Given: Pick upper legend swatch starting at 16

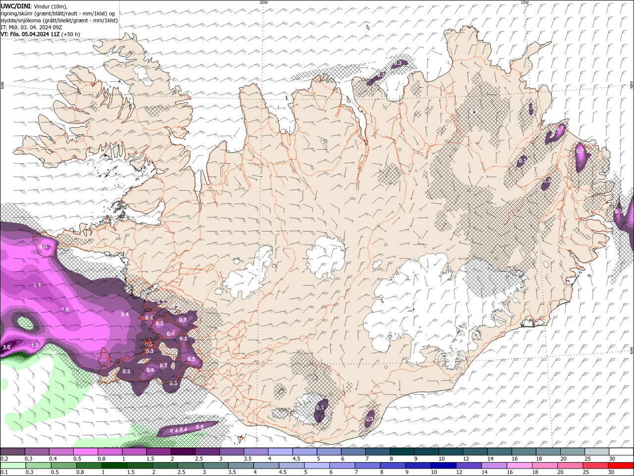Looking at the screenshot, I should (x=524, y=452).
